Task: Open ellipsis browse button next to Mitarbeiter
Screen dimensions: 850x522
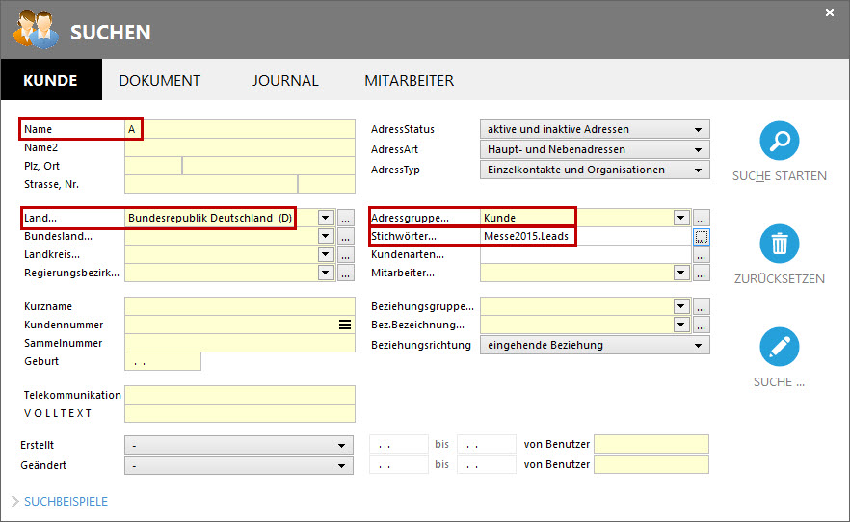Action: tap(701, 273)
